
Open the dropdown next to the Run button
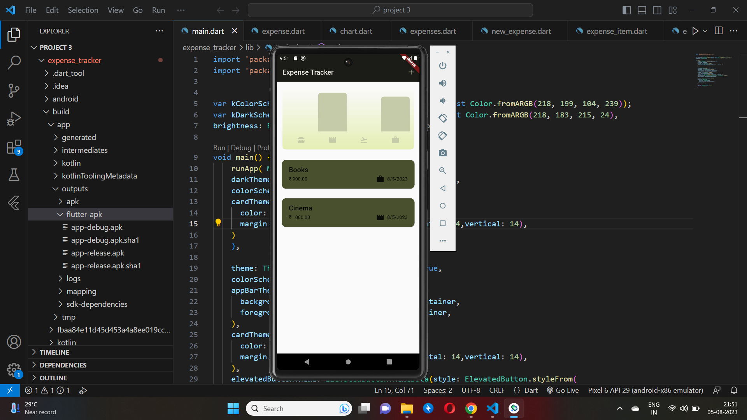coord(705,31)
